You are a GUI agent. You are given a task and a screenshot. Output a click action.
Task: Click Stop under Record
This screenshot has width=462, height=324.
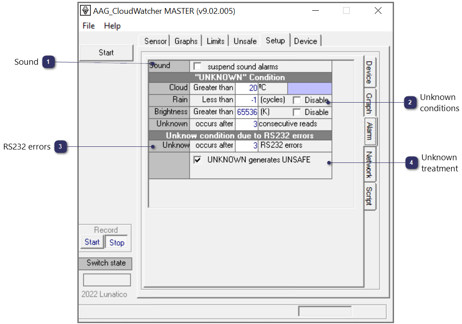[117, 242]
